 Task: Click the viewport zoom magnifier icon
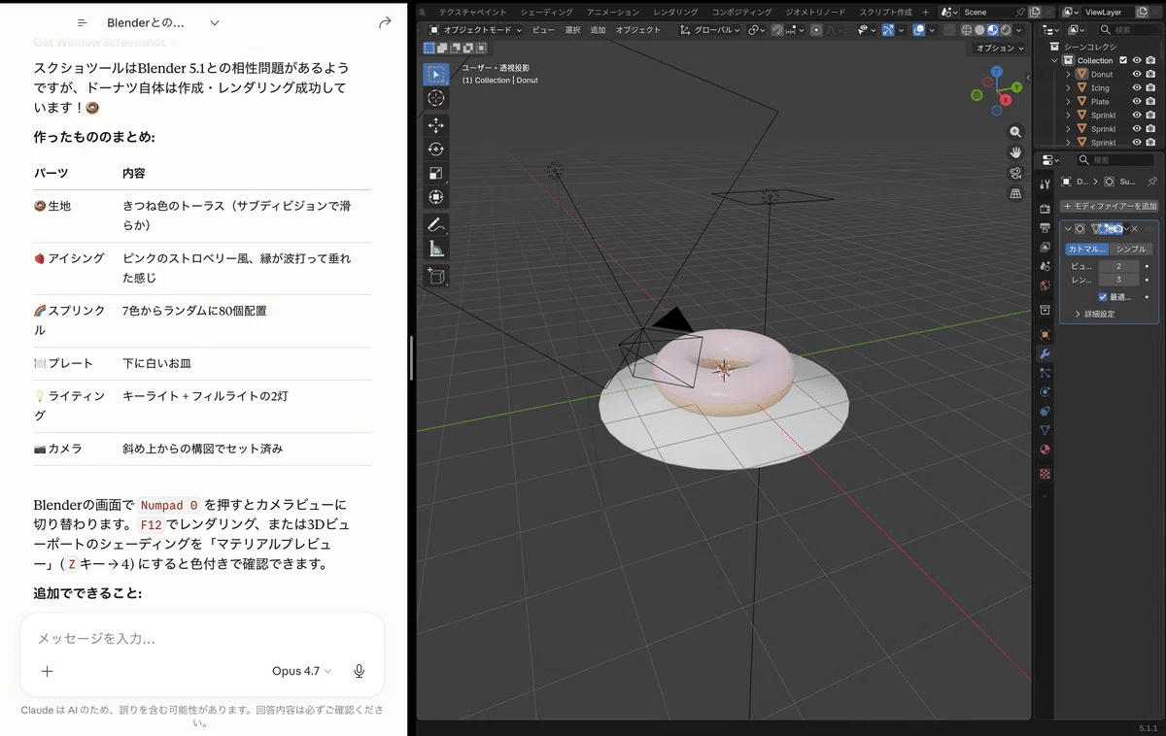(1015, 132)
